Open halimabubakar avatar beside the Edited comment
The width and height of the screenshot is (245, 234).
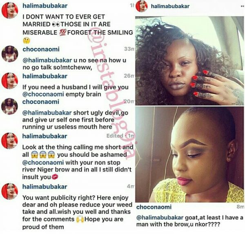(9, 141)
